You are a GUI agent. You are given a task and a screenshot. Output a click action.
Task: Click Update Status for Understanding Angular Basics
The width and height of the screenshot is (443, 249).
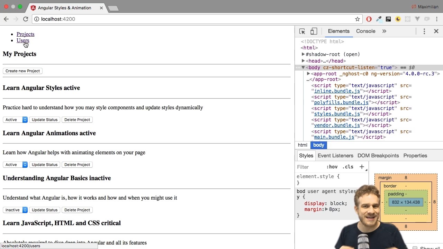click(45, 210)
